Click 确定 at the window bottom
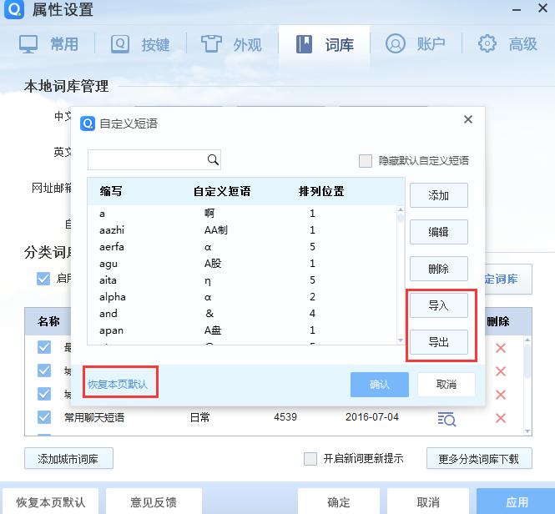 (x=339, y=501)
